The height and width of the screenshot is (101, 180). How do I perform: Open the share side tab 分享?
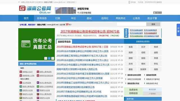click(178, 30)
